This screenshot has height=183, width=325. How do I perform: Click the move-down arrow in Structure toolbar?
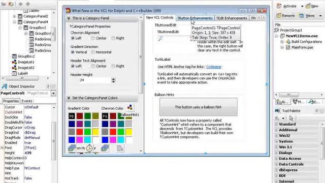click(x=28, y=4)
